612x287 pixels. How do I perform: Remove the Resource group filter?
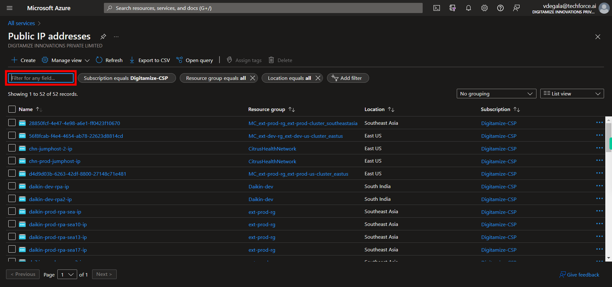pyautogui.click(x=253, y=78)
